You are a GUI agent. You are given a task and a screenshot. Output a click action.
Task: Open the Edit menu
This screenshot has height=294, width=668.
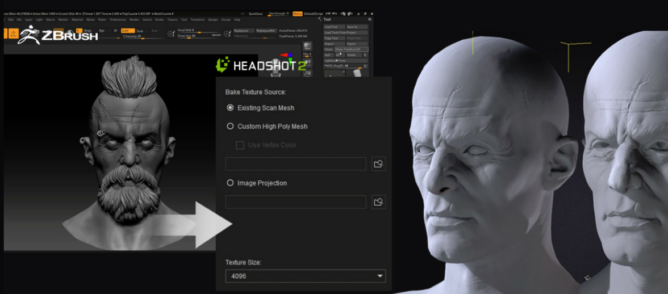click(x=11, y=19)
